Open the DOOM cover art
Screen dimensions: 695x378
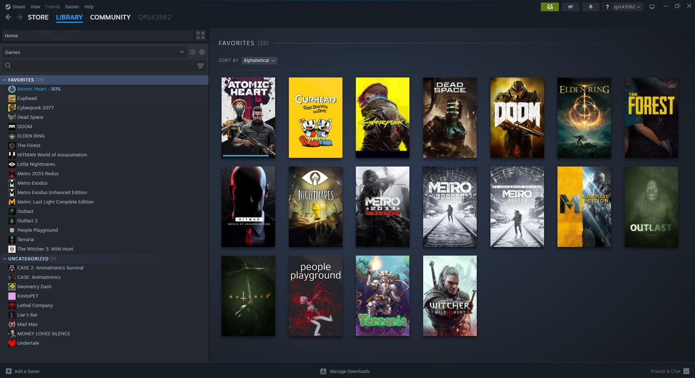tap(517, 117)
